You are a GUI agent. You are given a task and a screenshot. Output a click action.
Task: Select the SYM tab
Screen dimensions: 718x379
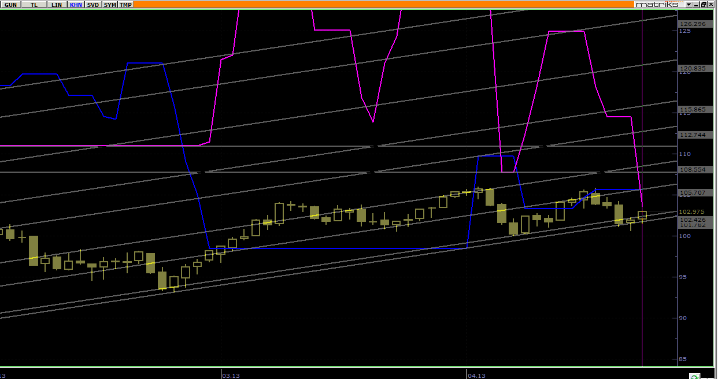[x=109, y=4]
